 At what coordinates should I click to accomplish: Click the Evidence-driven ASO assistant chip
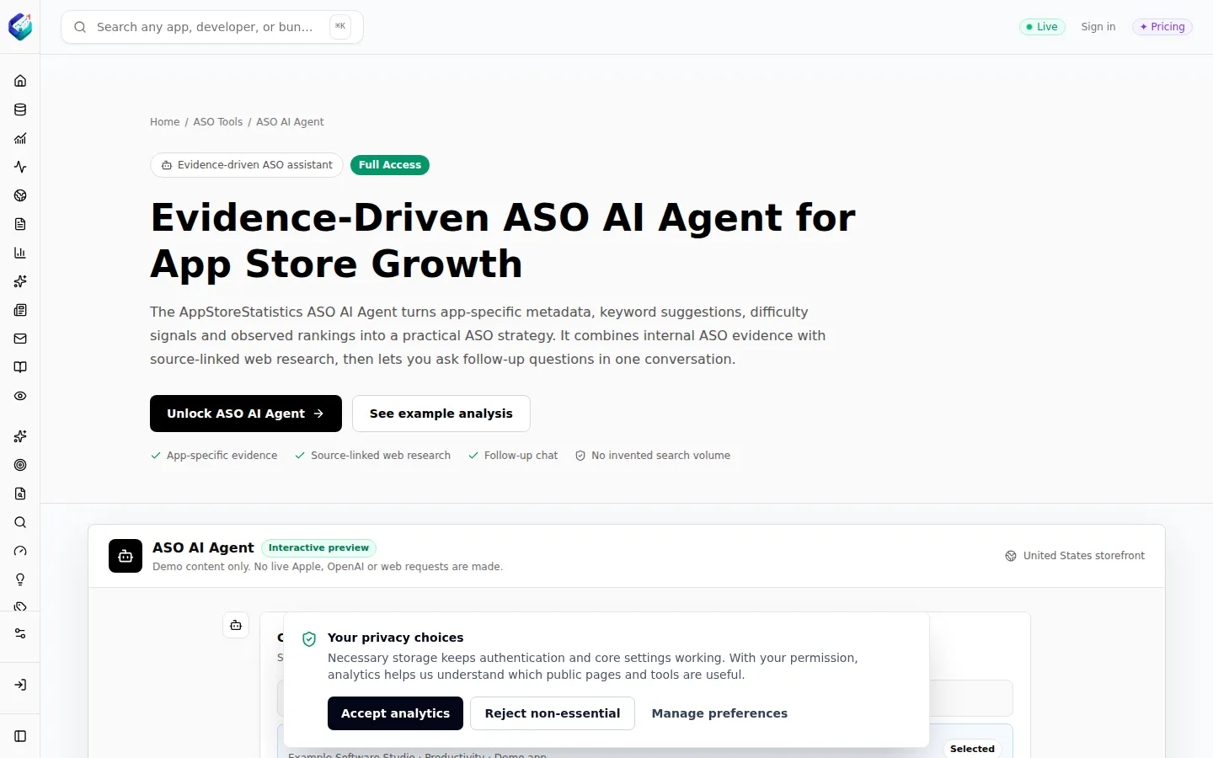(x=247, y=165)
